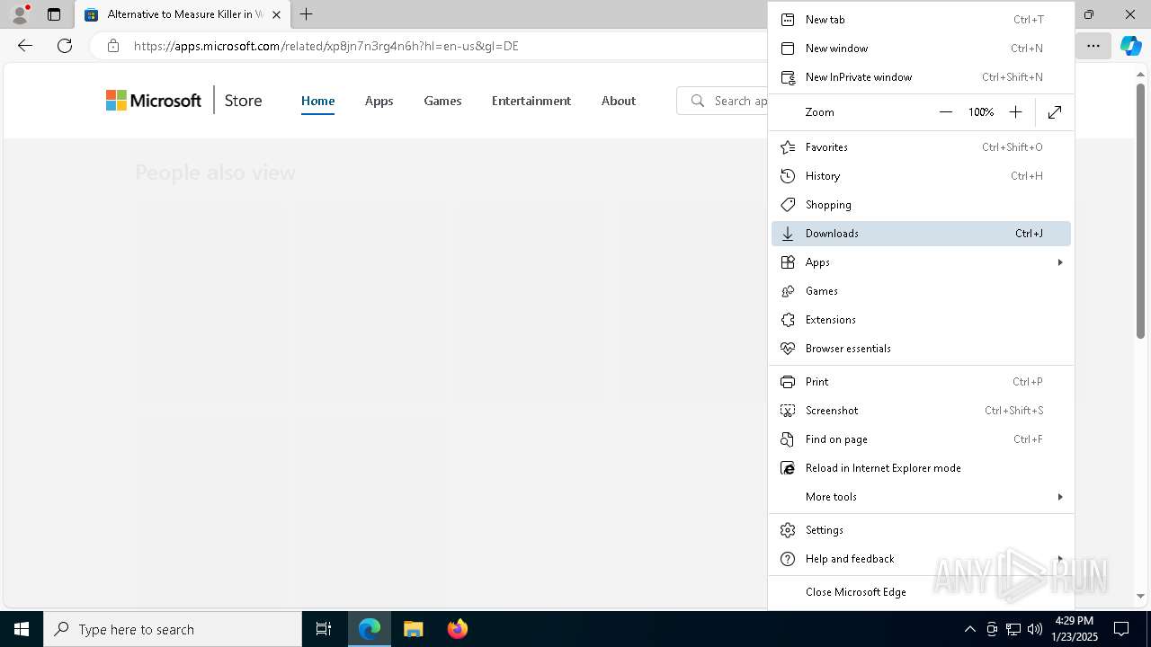Open New tab from the Edge menu

(x=921, y=19)
